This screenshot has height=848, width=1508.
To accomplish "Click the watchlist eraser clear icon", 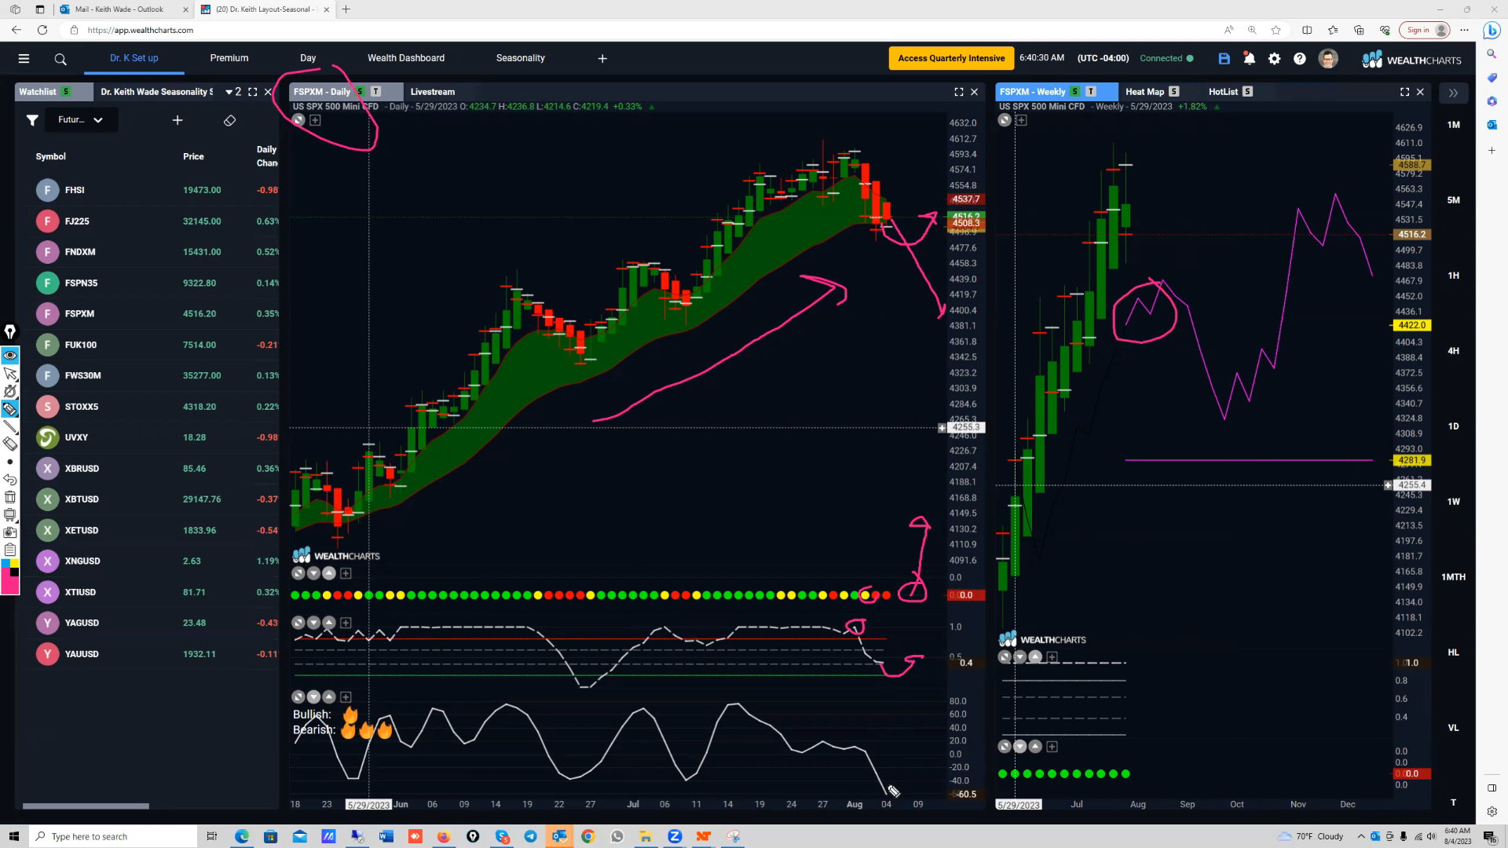I will [x=229, y=120].
